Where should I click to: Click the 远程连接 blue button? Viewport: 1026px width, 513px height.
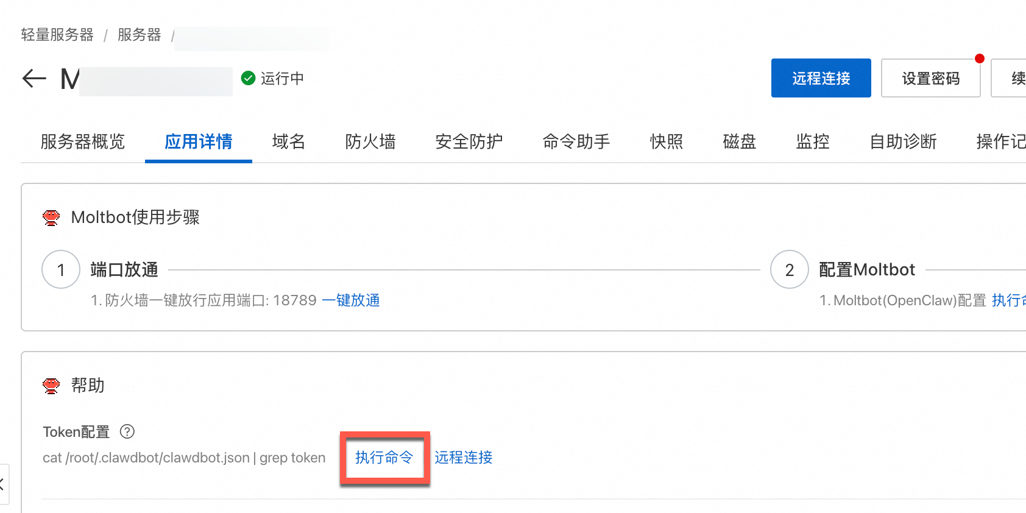point(821,78)
